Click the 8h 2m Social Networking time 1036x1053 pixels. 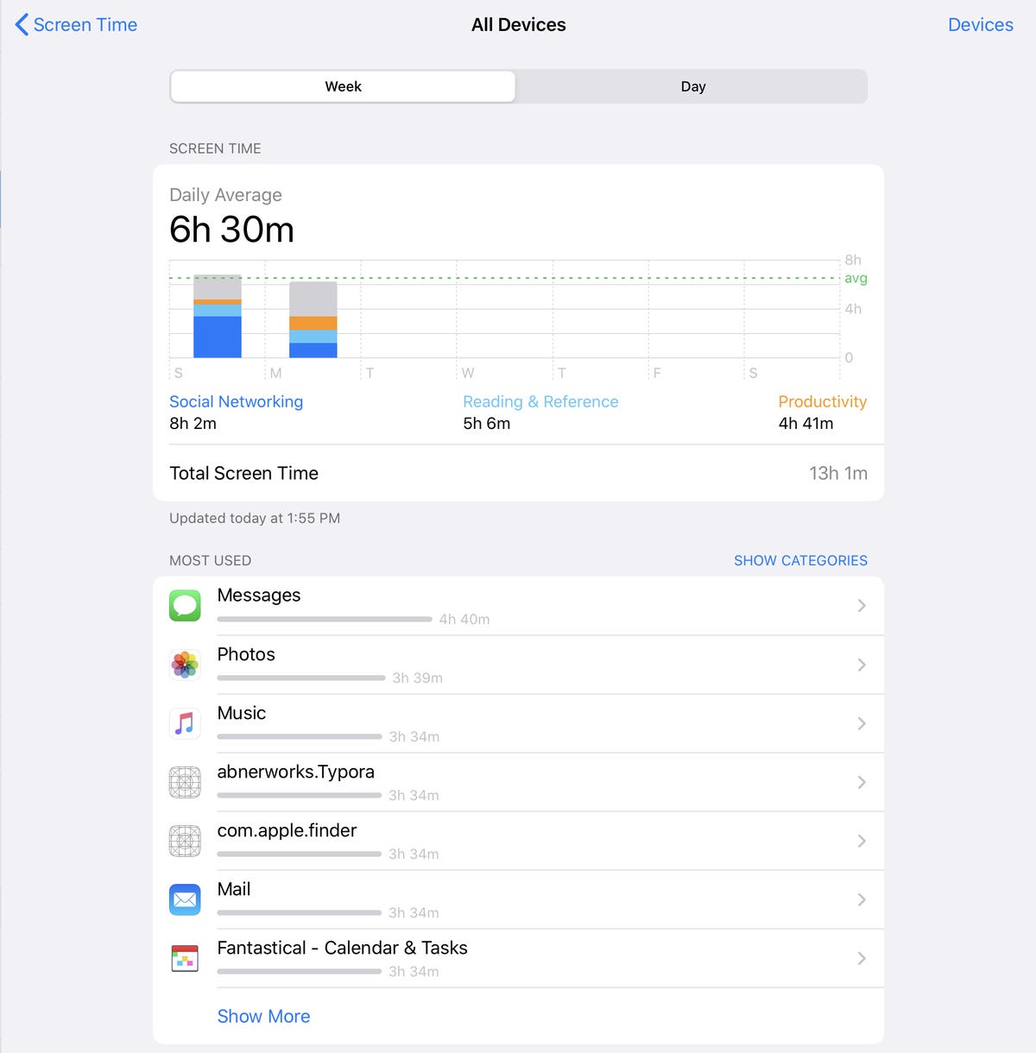point(193,423)
